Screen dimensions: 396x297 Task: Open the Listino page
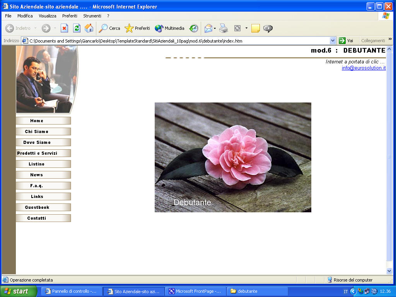[x=43, y=164]
